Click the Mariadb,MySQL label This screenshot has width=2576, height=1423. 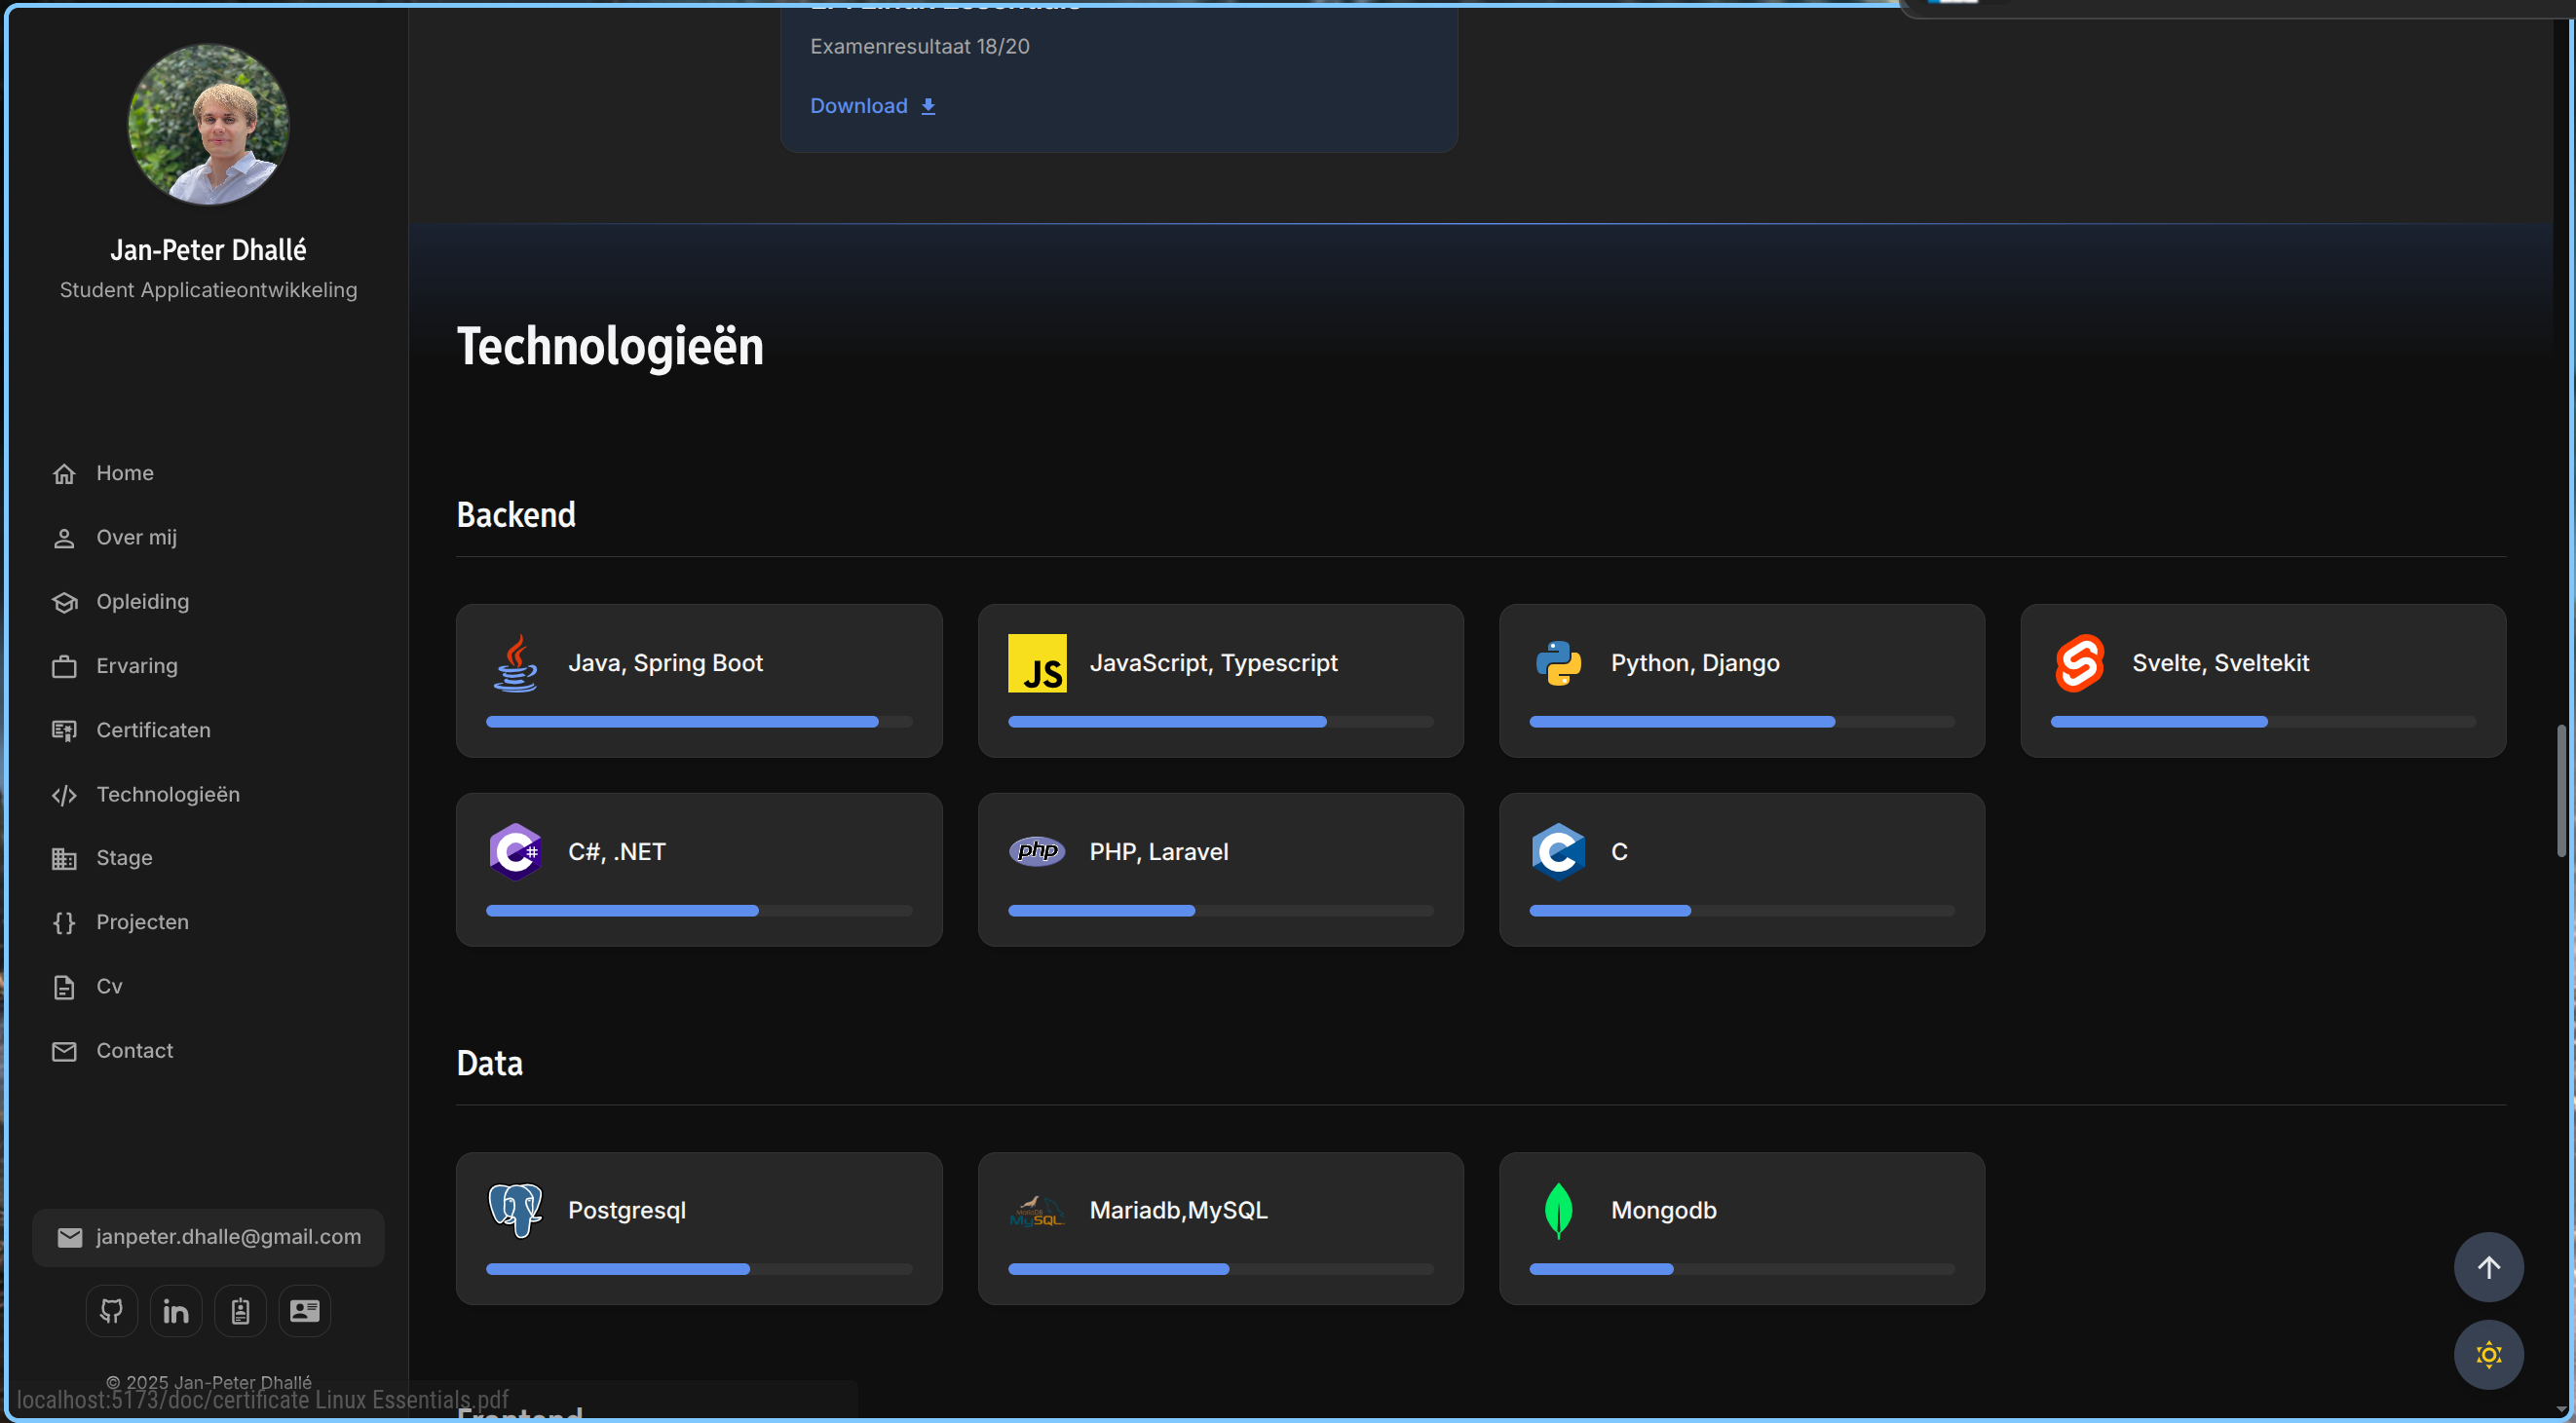1178,1210
